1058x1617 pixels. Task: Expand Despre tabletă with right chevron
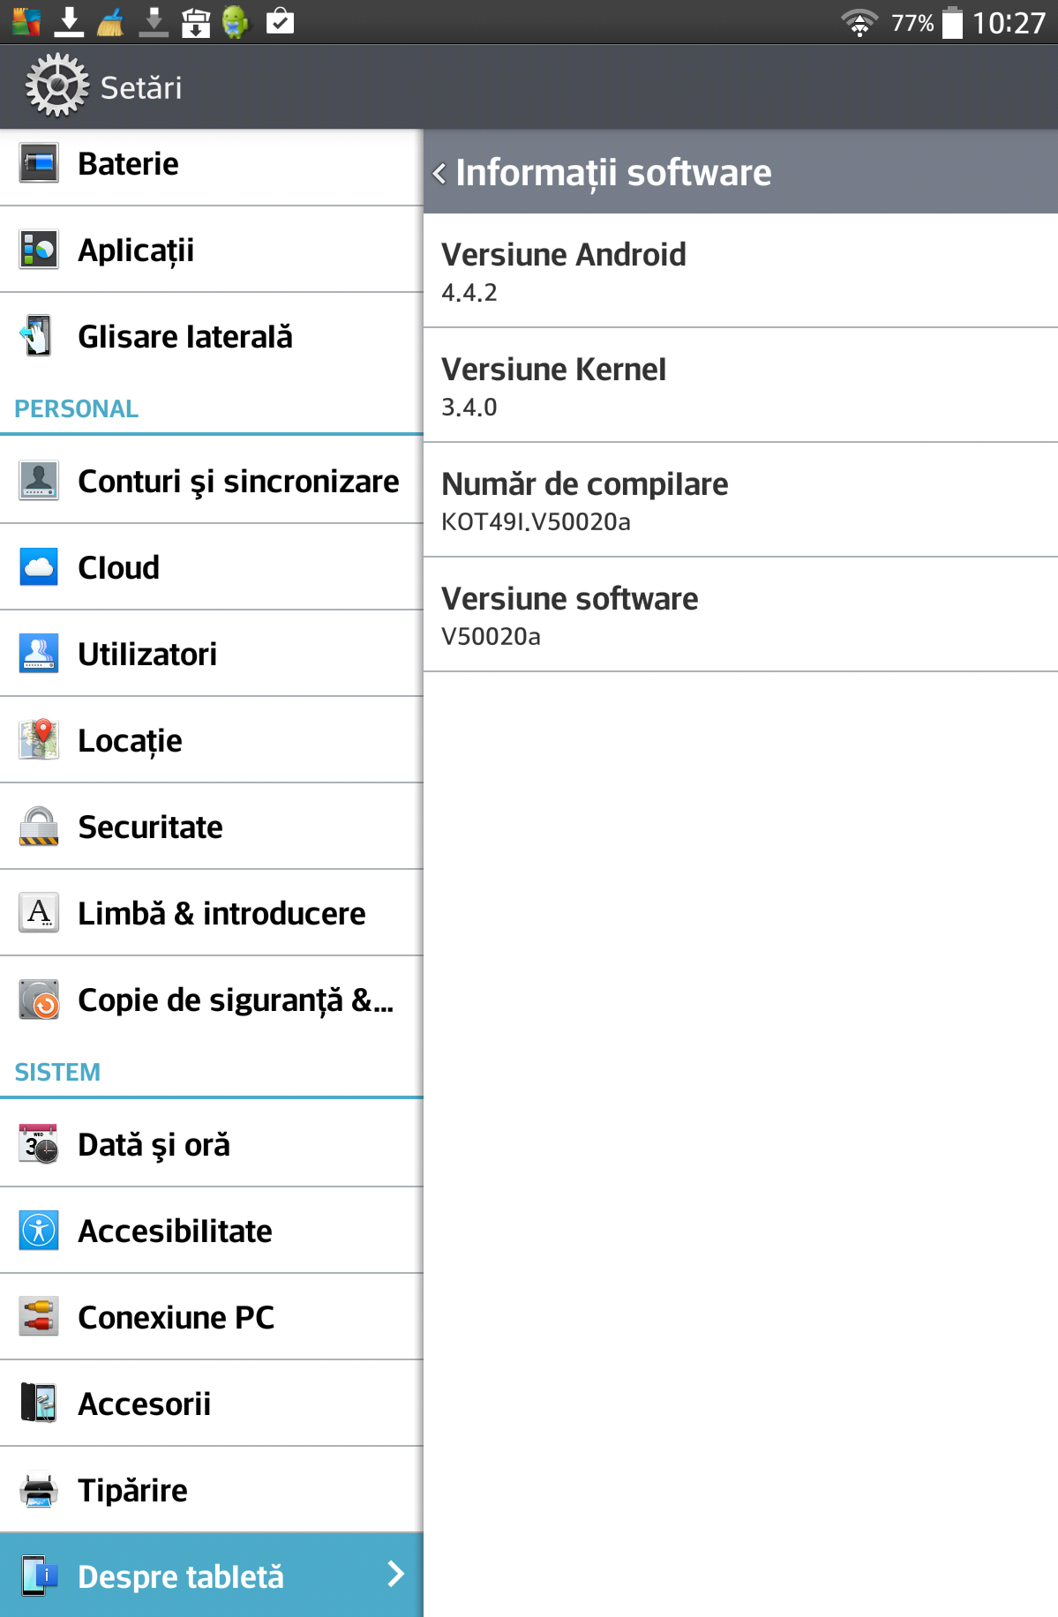click(x=396, y=1574)
